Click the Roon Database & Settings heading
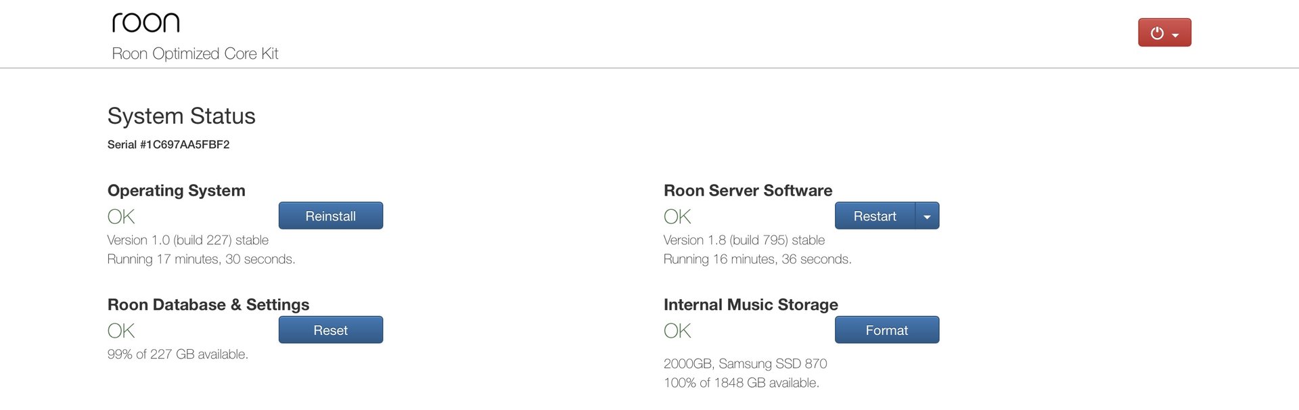The width and height of the screenshot is (1299, 410). point(208,305)
